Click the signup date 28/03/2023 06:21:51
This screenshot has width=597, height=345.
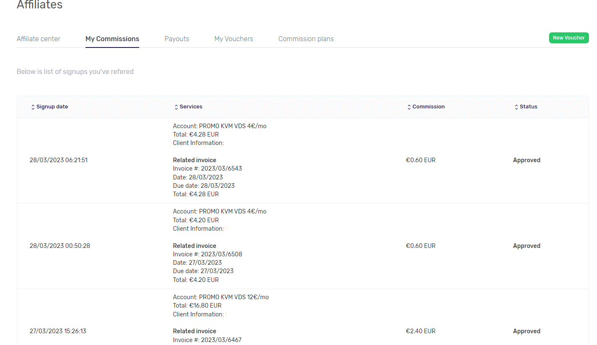pos(58,160)
